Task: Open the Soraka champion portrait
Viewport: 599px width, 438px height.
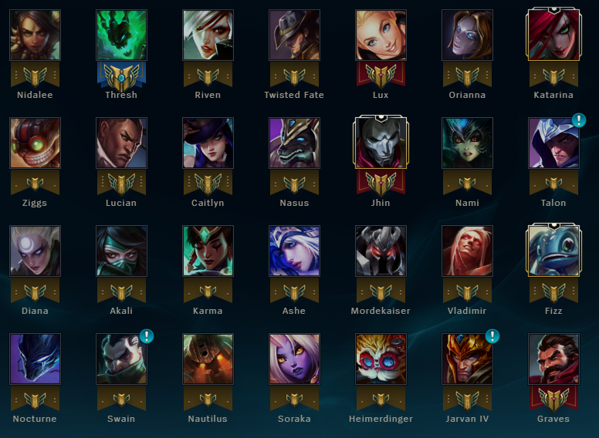Action: (x=294, y=359)
